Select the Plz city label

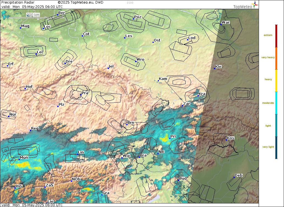click(61, 105)
